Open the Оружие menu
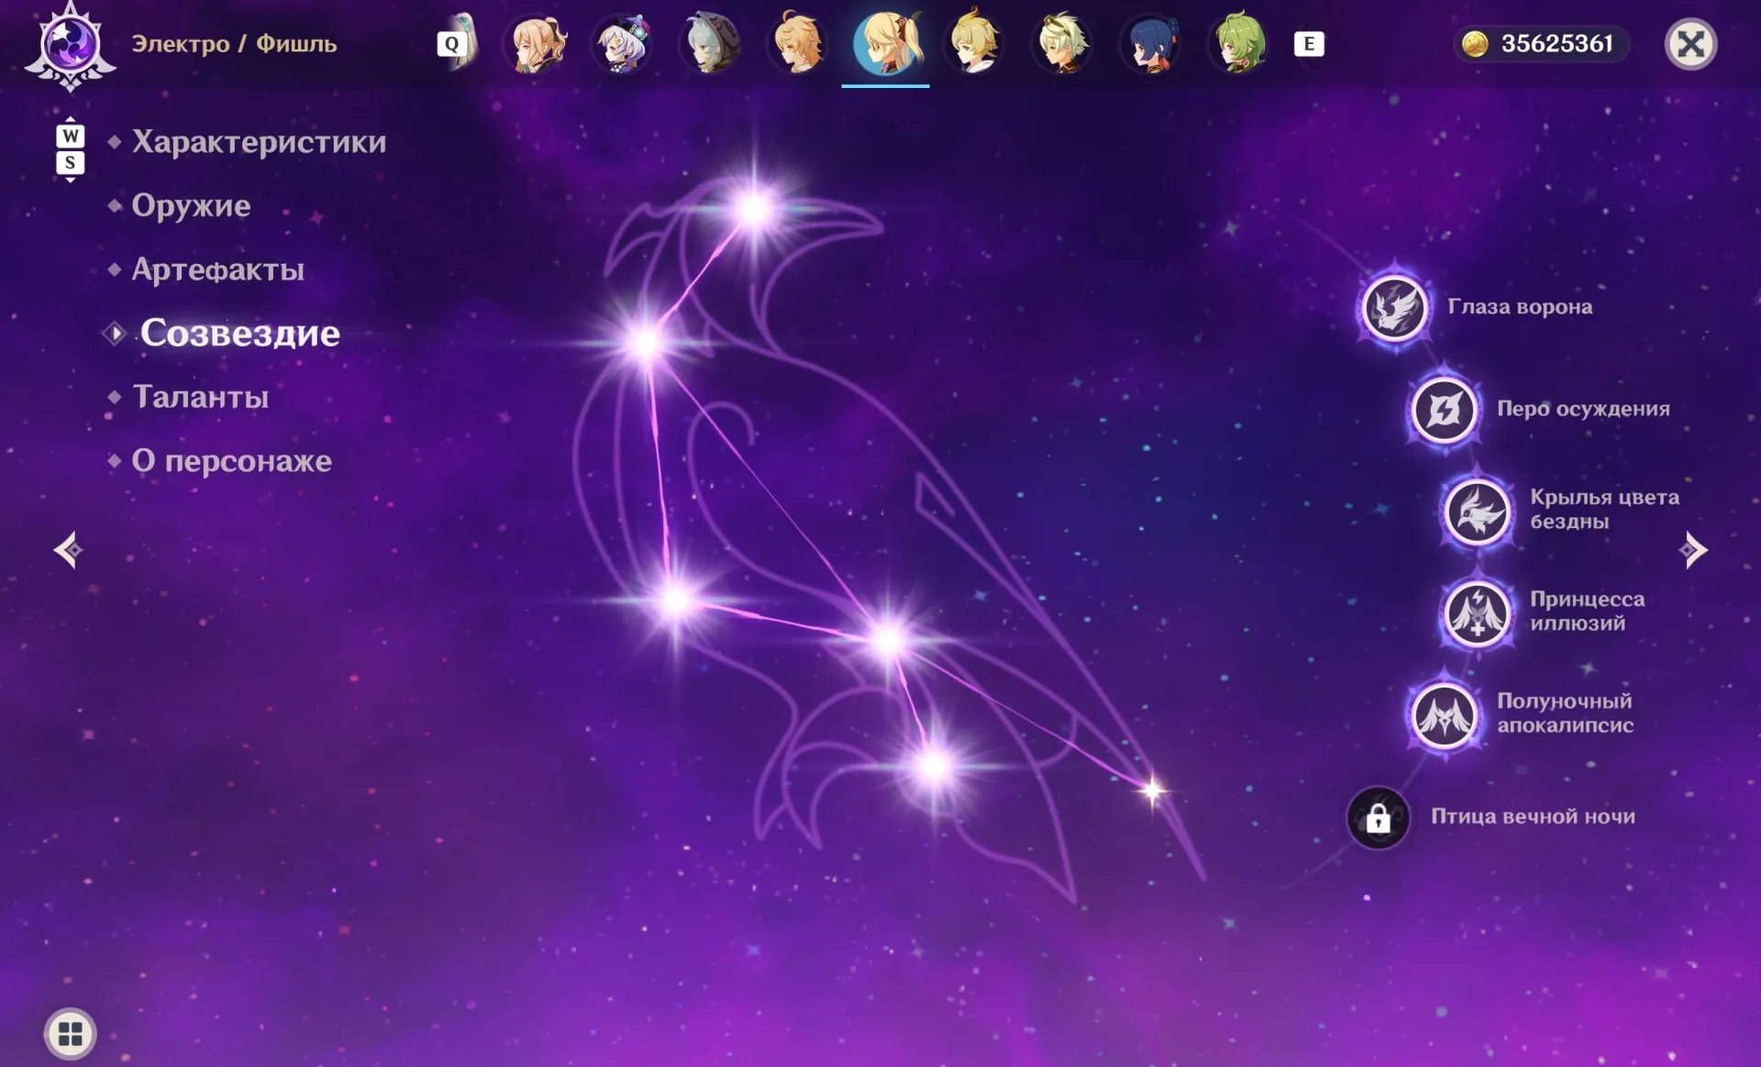Image resolution: width=1761 pixels, height=1067 pixels. tap(191, 205)
